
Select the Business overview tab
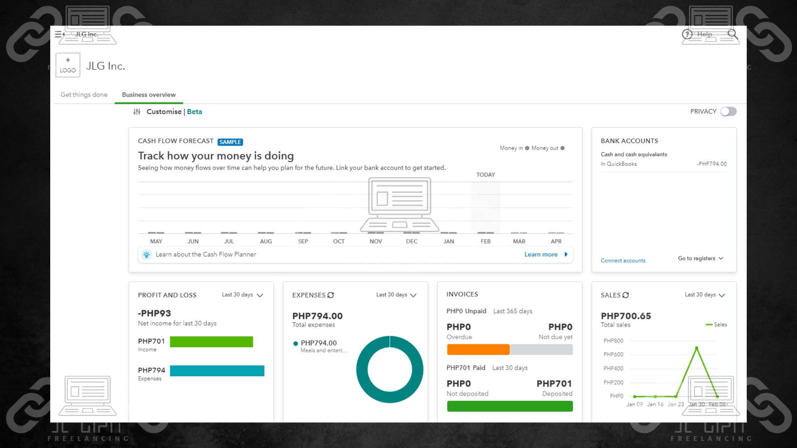point(149,95)
